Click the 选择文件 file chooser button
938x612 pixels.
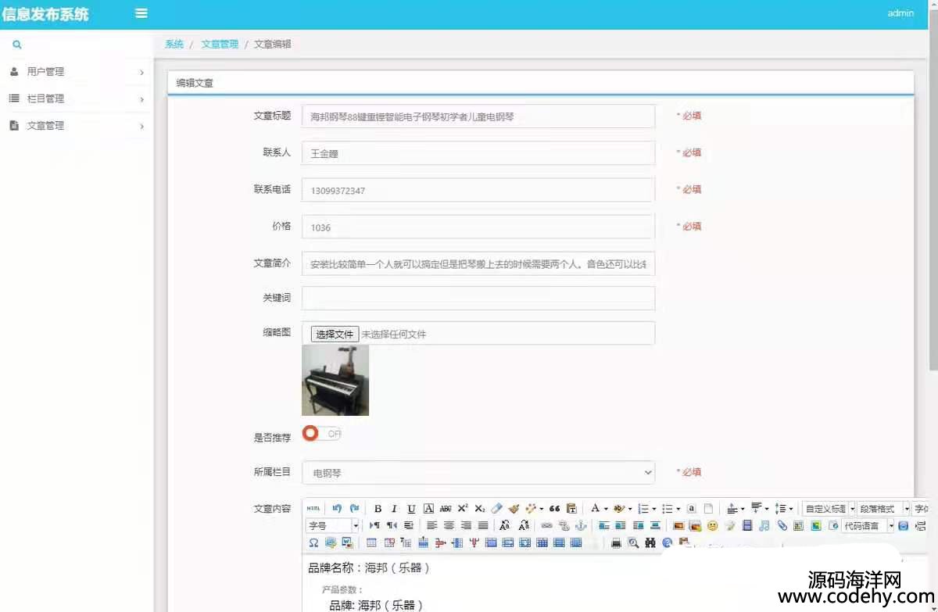point(335,335)
